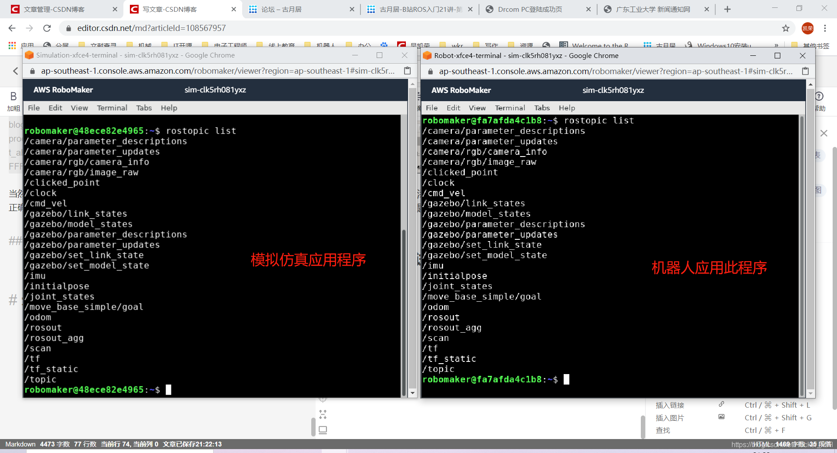View site lock info in Robot window

[430, 72]
